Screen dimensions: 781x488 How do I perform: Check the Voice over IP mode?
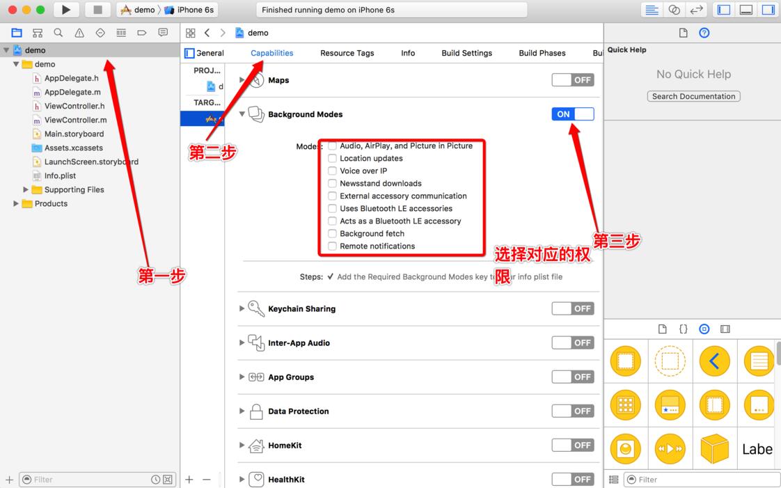tap(332, 171)
